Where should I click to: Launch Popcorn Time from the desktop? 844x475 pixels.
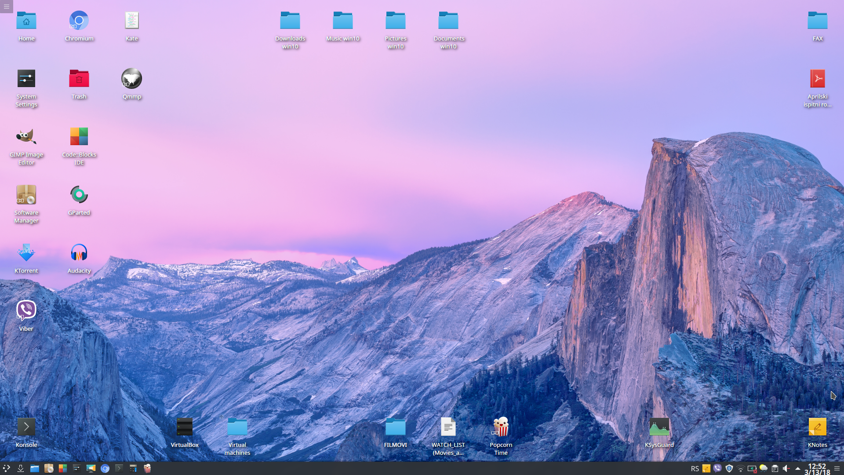click(x=501, y=427)
